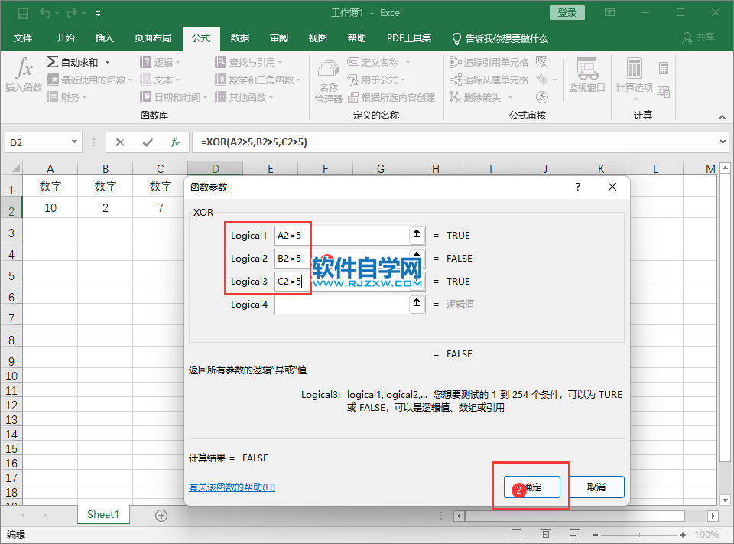Image resolution: width=734 pixels, height=544 pixels.
Task: Collapse the ribbon with the arrow
Action: click(722, 117)
